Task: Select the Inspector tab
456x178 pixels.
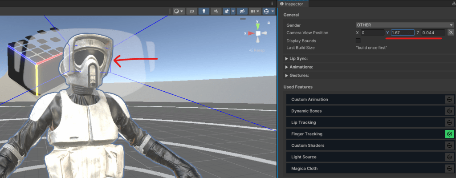Action: pos(293,4)
